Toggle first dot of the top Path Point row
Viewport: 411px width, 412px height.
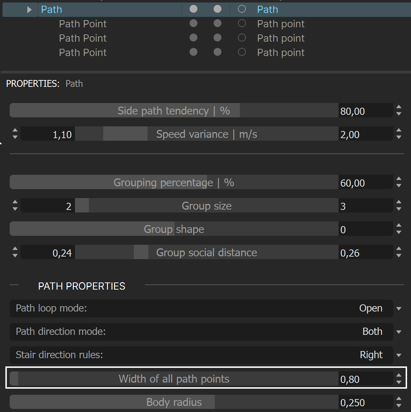point(193,23)
